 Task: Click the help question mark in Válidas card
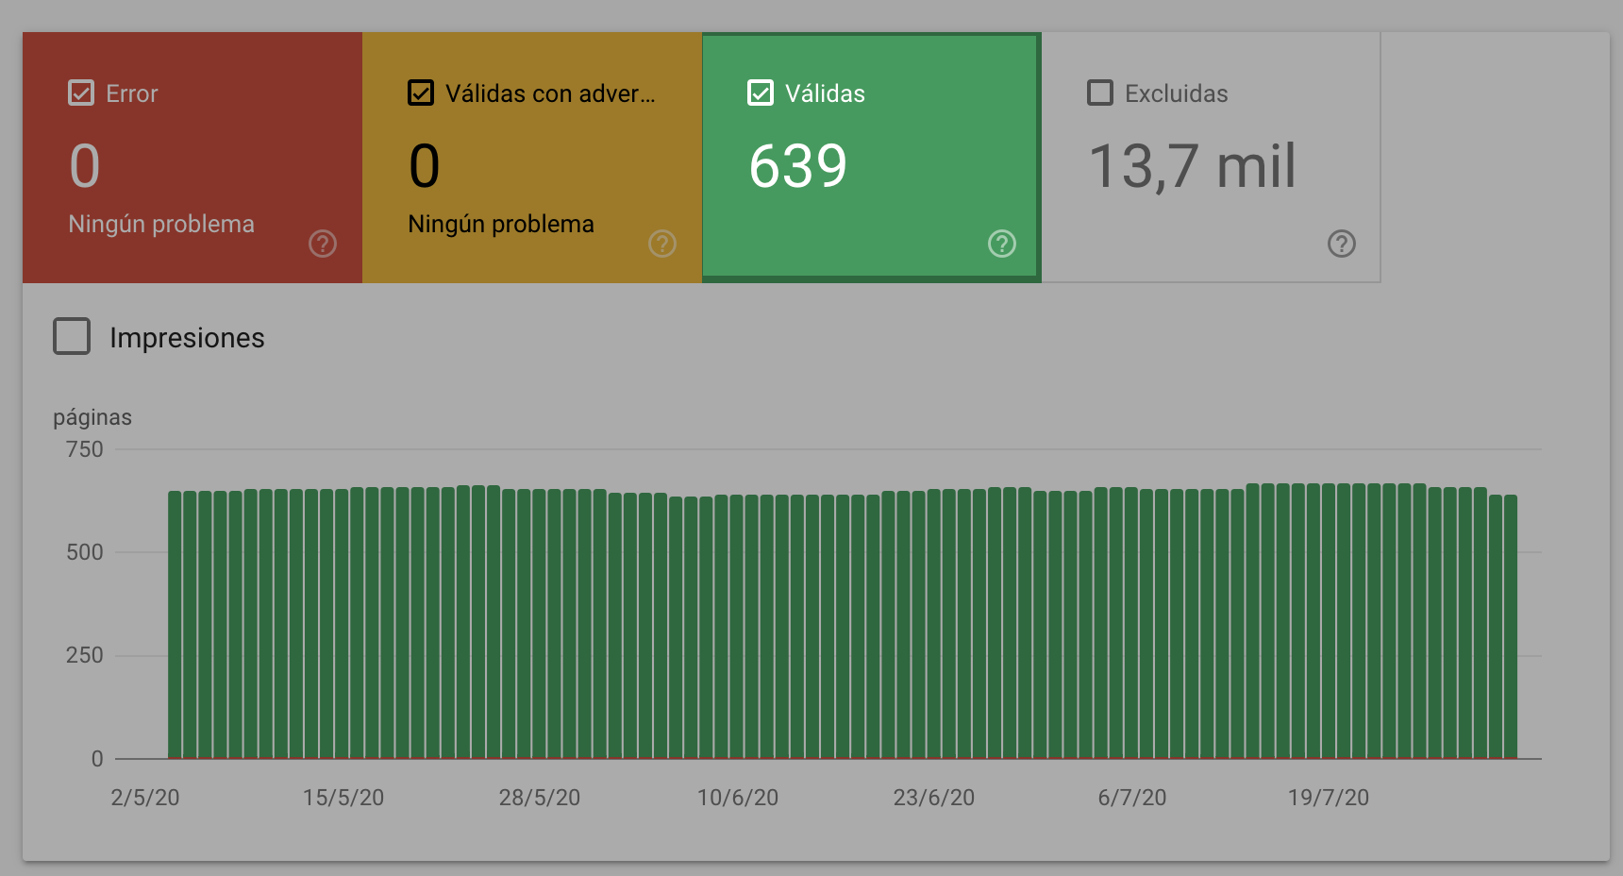point(1002,244)
